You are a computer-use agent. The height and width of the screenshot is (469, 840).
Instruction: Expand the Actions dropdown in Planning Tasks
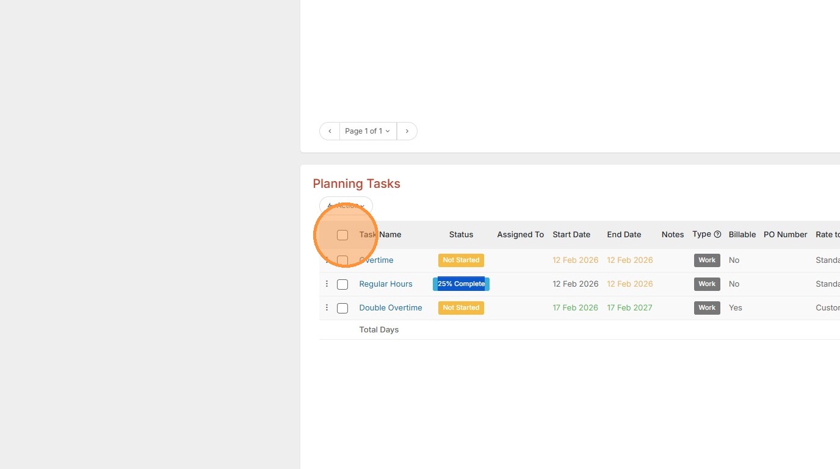346,206
